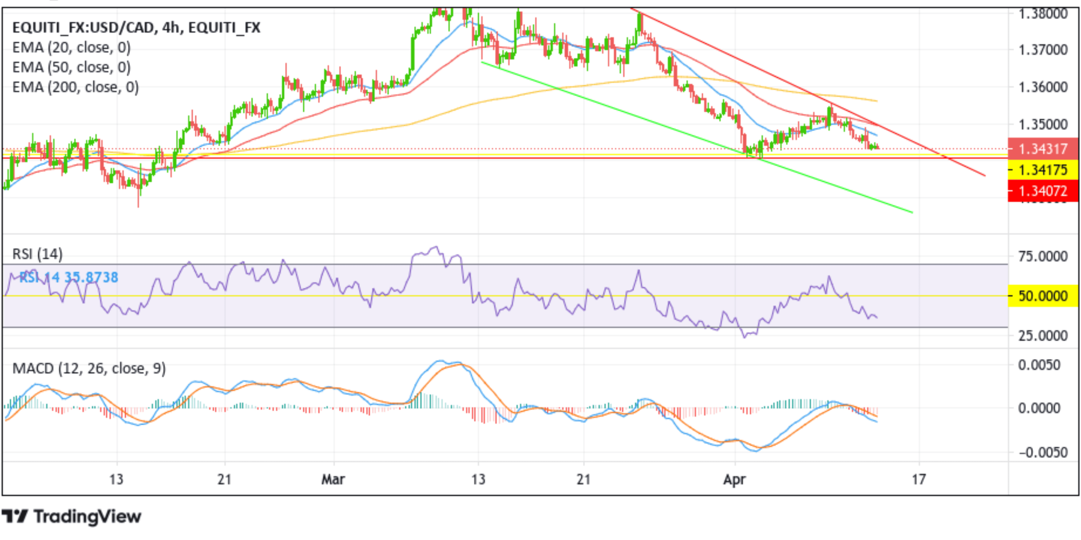
Task: Select the EMA (20, close, 0) legend
Action: [x=71, y=47]
